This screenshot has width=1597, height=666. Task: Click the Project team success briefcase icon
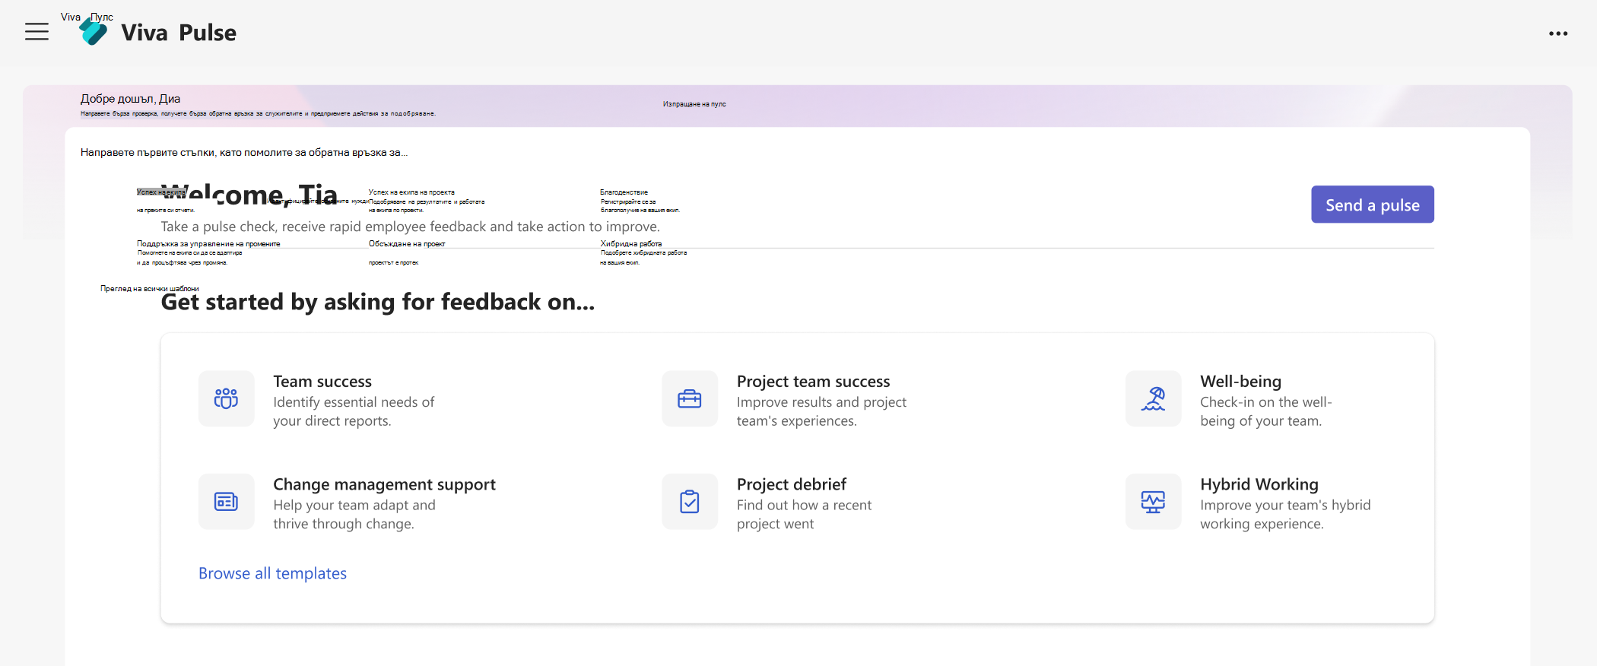(690, 398)
